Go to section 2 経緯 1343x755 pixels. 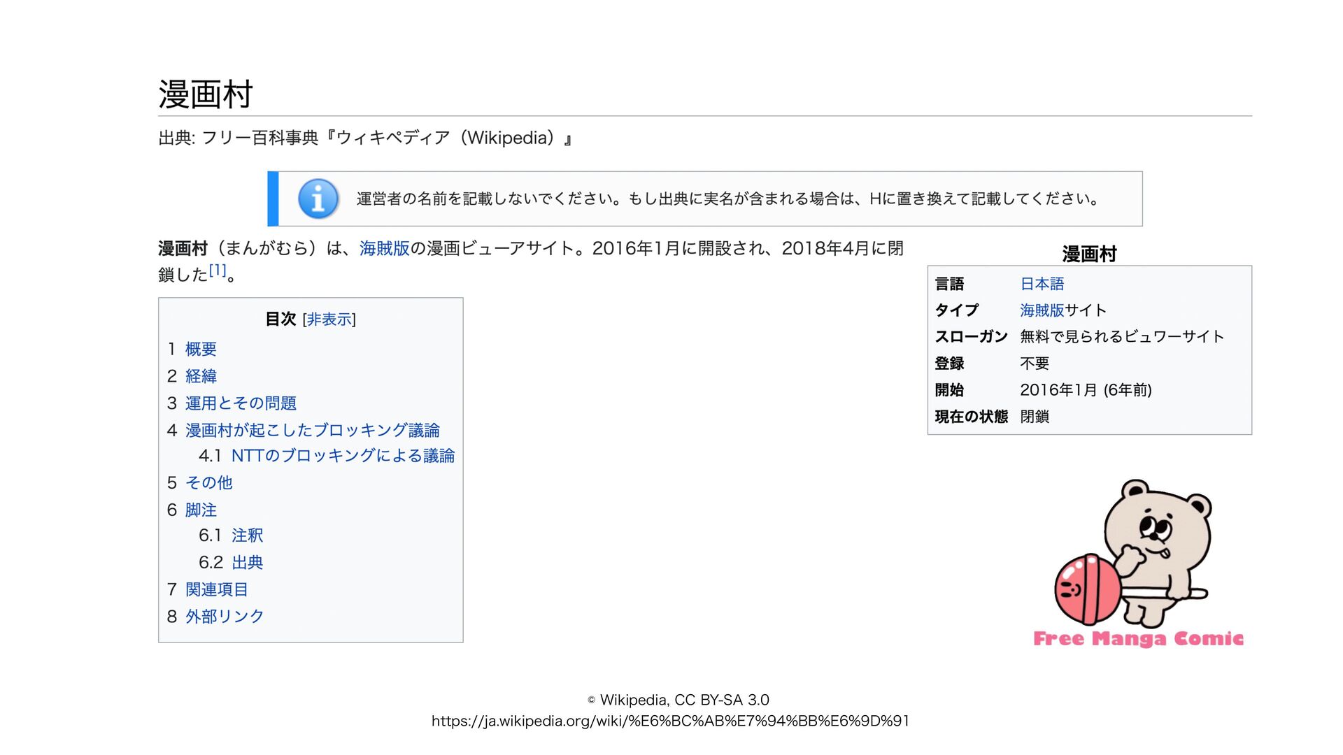tap(201, 376)
